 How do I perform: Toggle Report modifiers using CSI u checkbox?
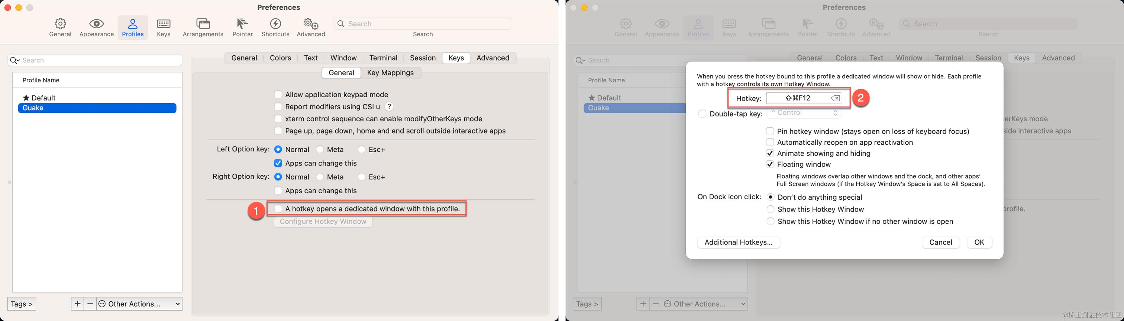click(278, 107)
